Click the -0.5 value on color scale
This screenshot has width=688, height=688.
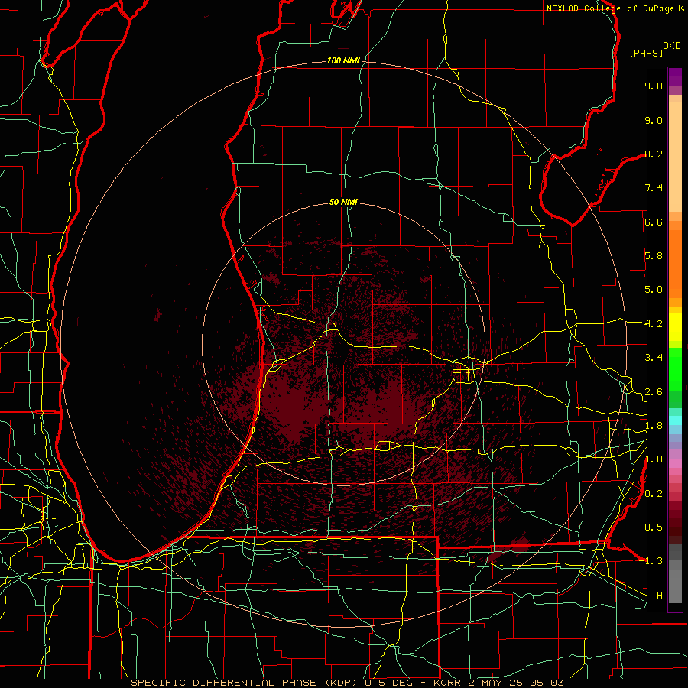pos(651,527)
